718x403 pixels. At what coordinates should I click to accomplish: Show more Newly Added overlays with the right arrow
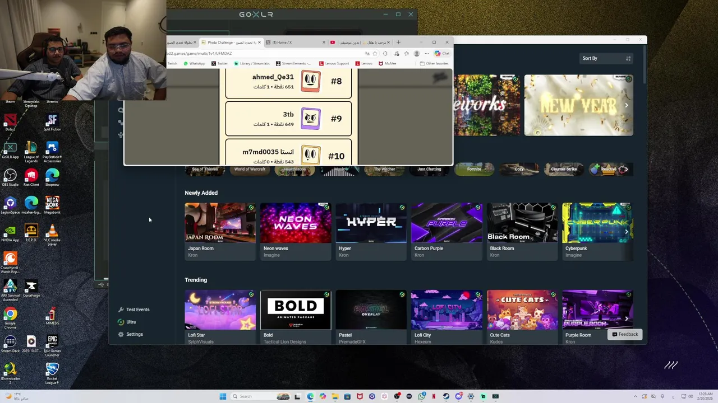(x=627, y=232)
